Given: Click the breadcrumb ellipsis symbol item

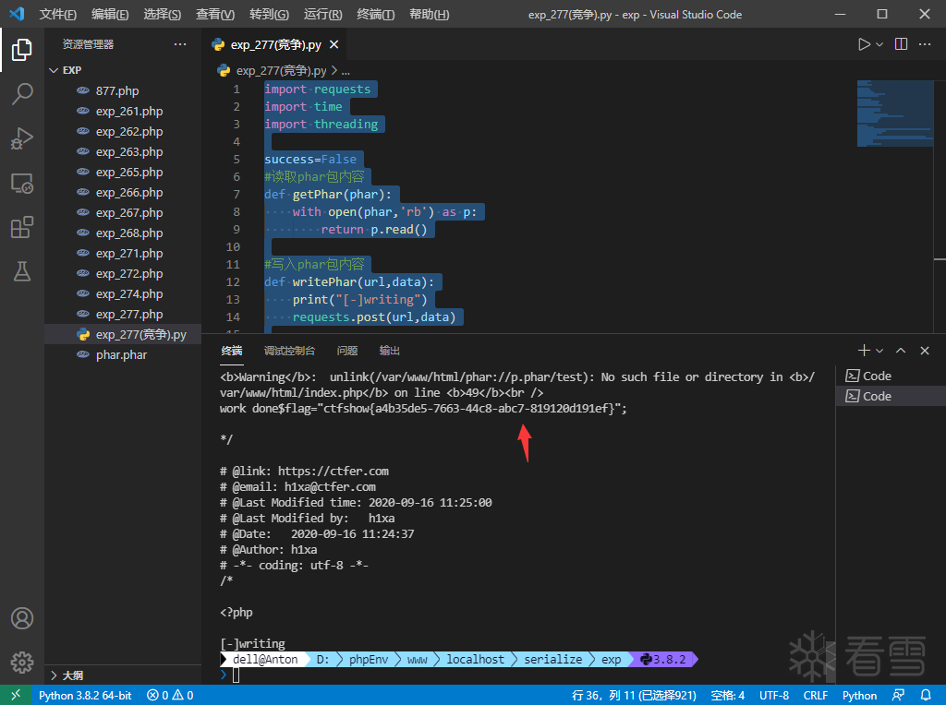Looking at the screenshot, I should 346,70.
